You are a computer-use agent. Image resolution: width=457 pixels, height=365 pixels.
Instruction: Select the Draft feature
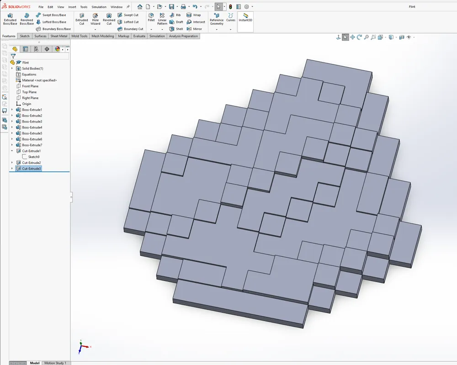pyautogui.click(x=176, y=22)
